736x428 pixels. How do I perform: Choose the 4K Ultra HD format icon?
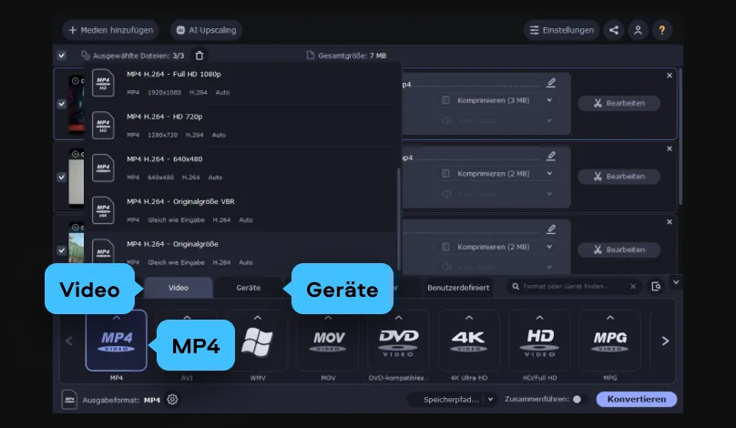pyautogui.click(x=469, y=341)
